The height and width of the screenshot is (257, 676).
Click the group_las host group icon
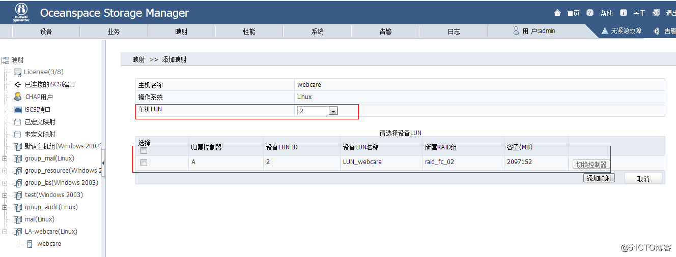pos(18,183)
